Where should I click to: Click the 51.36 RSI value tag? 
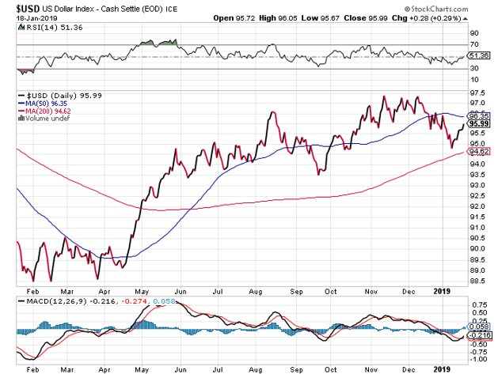pos(477,56)
